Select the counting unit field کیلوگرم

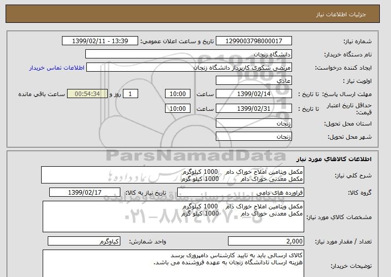tap(84, 241)
